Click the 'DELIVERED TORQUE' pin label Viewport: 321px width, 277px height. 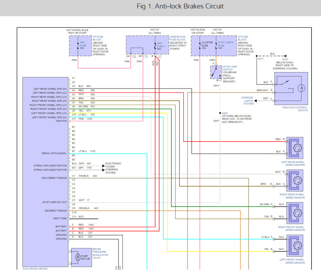click(54, 178)
